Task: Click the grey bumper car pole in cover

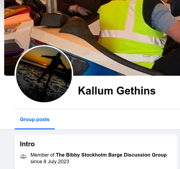Action: tap(52, 6)
